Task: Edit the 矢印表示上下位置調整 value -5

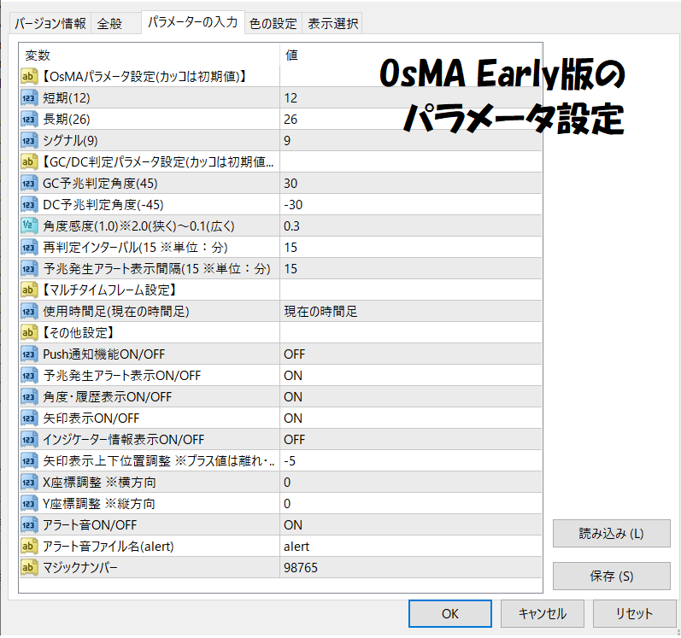Action: coord(411,461)
